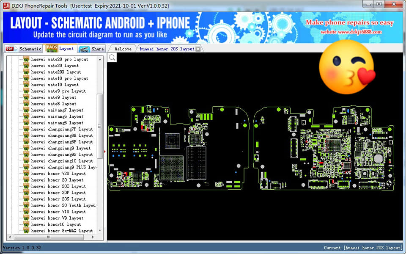Click the DZKJ app icon in title bar
Screen dimensions: 406x254
click(6, 6)
